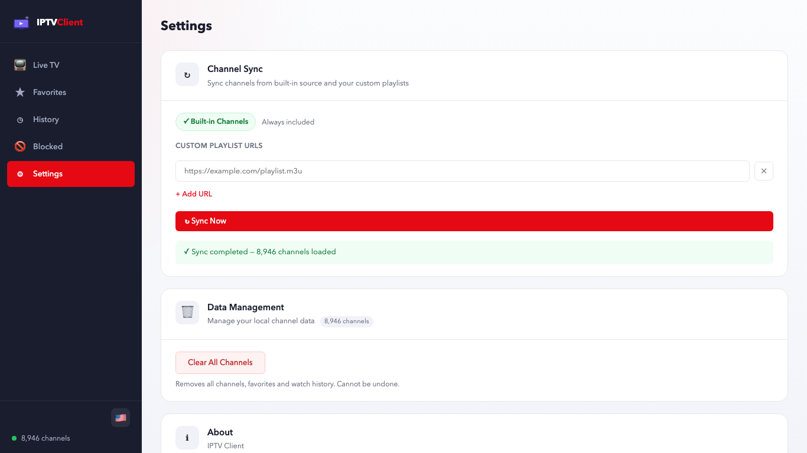807x453 pixels.
Task: Click the Favorites star icon
Action: [x=20, y=92]
